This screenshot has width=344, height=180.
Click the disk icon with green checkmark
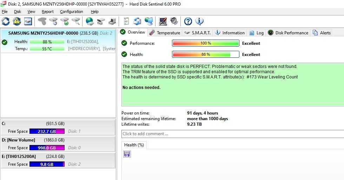pos(65,21)
